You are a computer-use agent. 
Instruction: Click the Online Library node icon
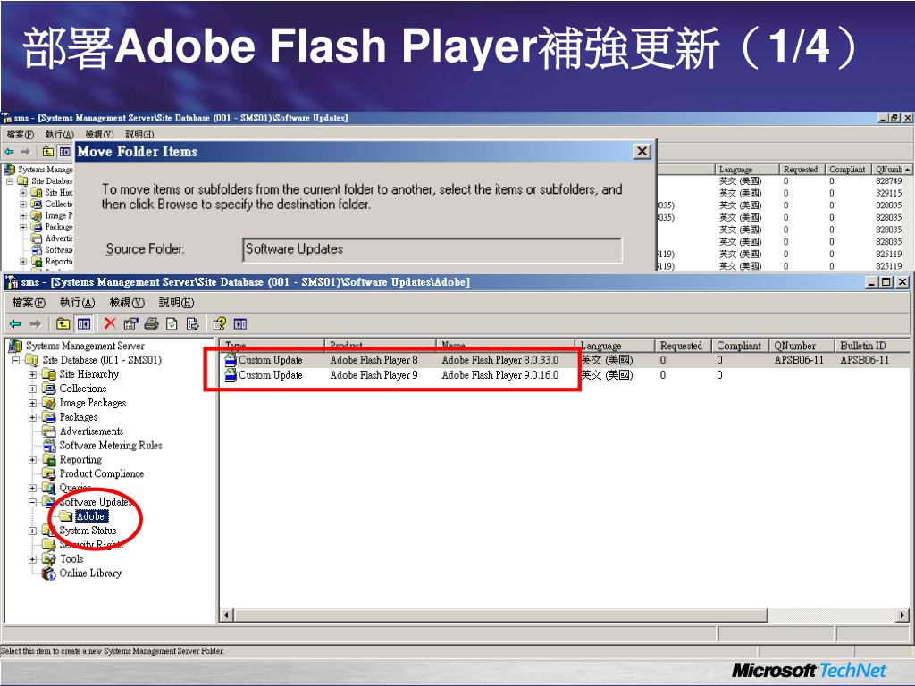[x=49, y=573]
